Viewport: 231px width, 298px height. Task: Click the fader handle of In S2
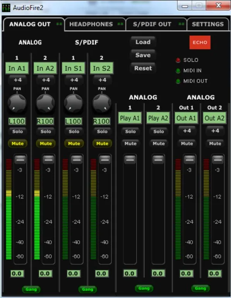105,160
